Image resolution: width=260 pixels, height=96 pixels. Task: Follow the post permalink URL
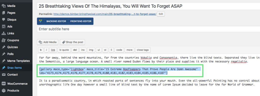coord(105,14)
